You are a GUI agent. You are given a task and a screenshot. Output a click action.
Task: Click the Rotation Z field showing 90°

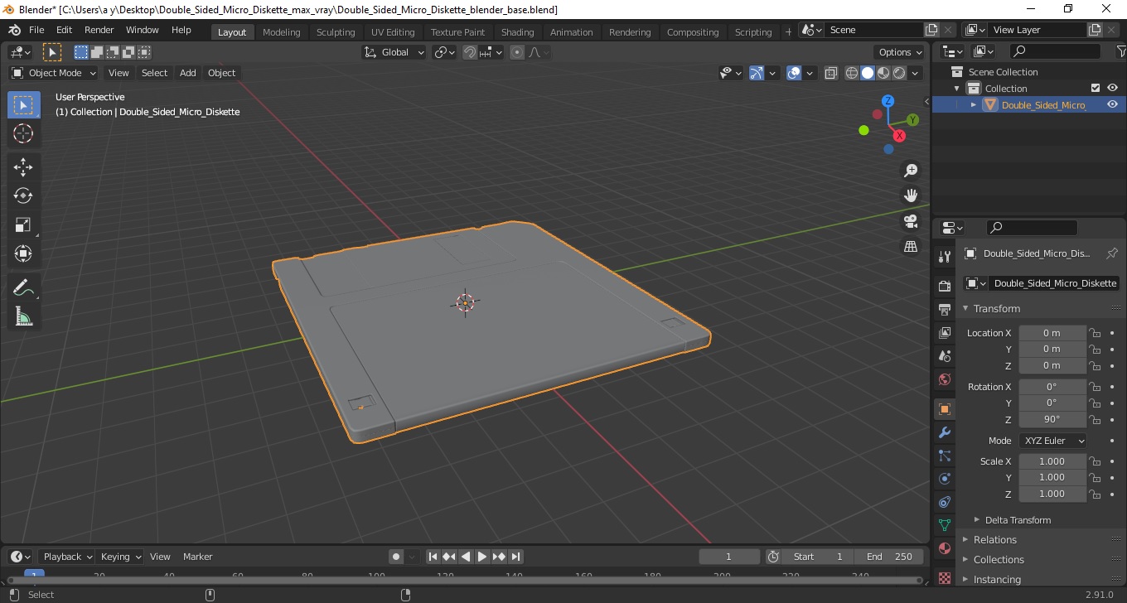click(1052, 419)
